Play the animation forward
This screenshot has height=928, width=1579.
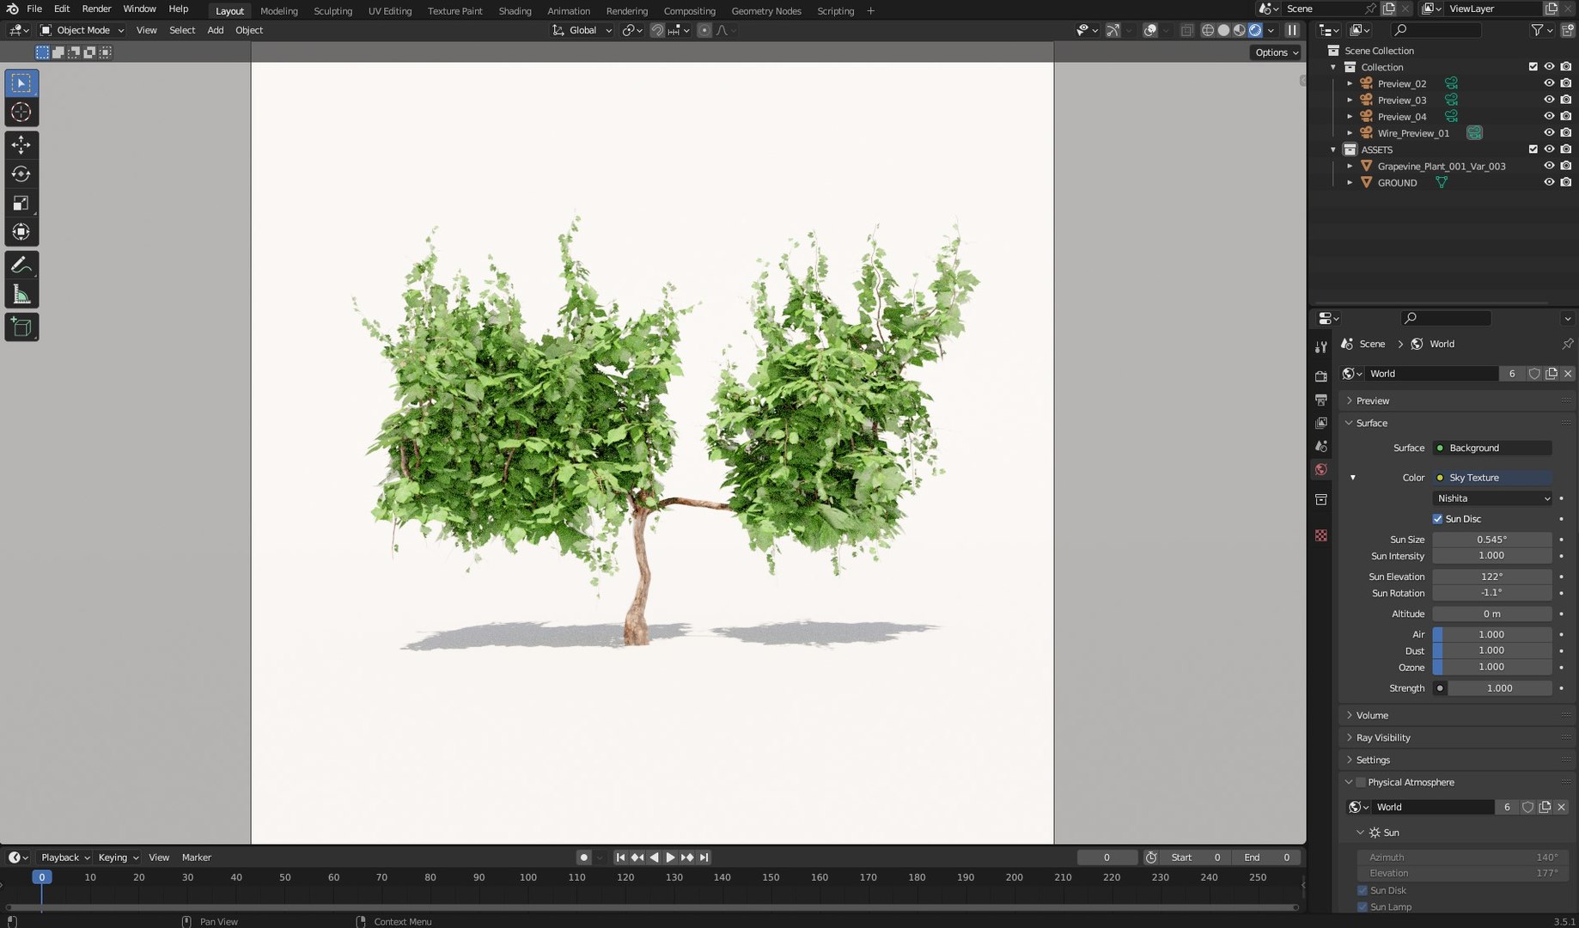[670, 858]
